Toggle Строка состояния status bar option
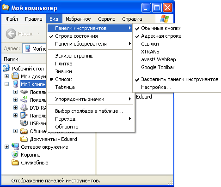The height and width of the screenshot is (187, 221). [x=90, y=36]
